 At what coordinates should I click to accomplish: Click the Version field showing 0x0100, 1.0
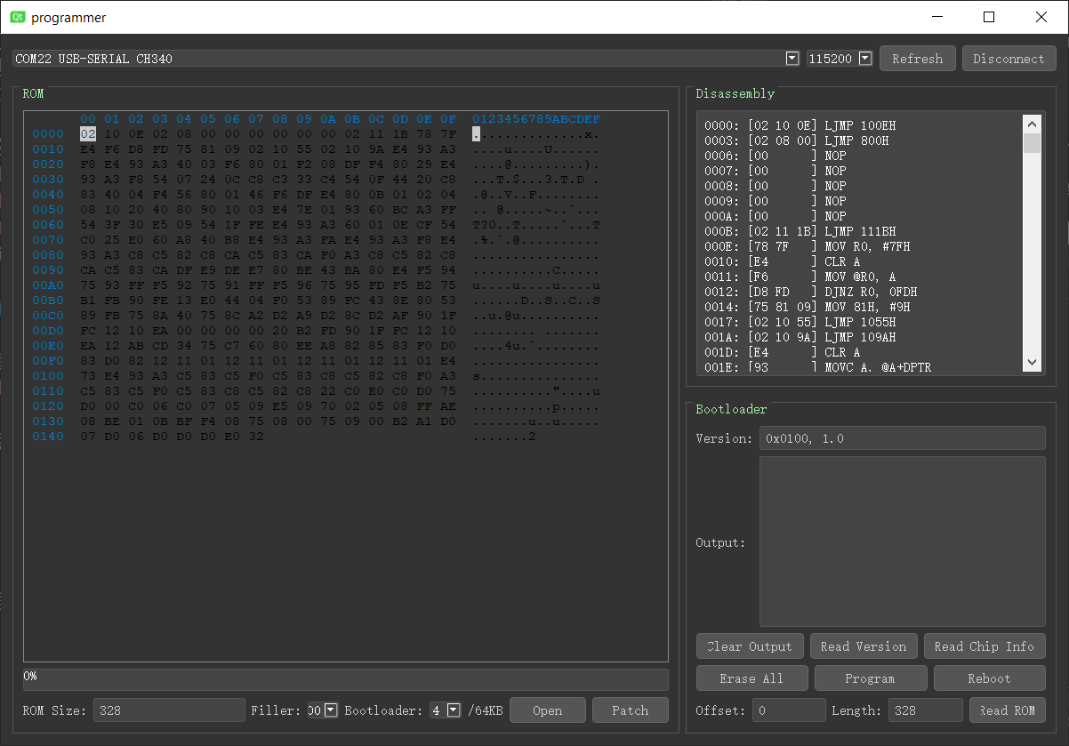tap(902, 438)
